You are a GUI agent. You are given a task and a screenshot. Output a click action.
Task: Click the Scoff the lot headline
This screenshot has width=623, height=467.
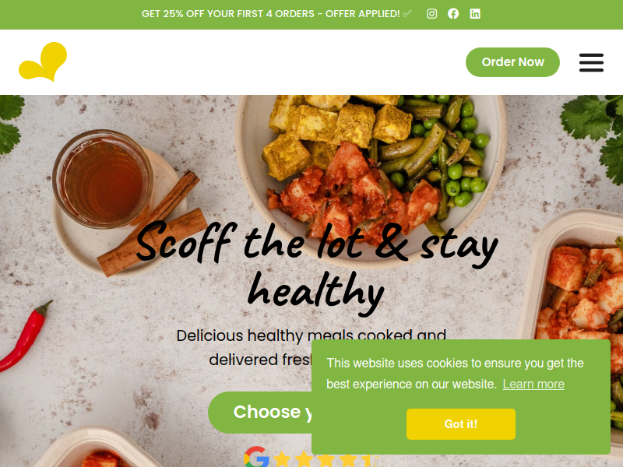tap(316, 268)
